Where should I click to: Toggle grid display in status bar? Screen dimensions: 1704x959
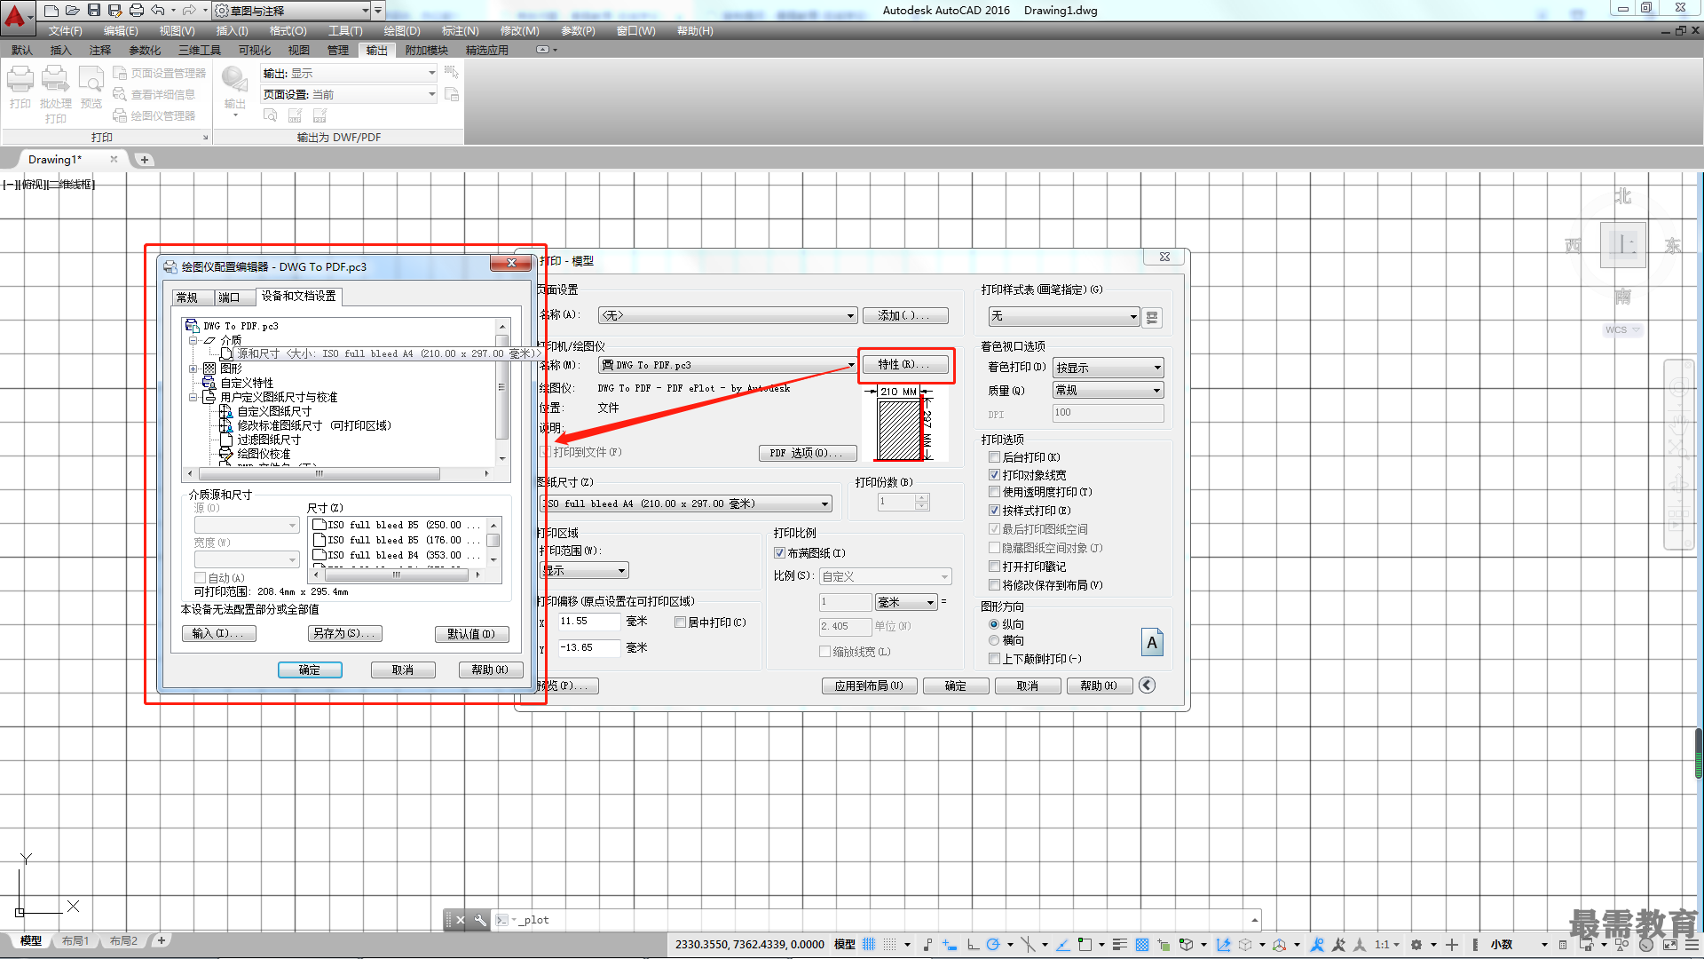point(869,945)
